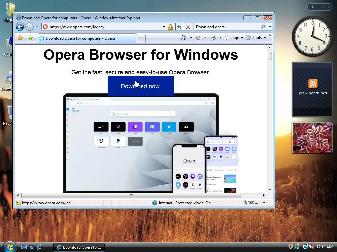This screenshot has height=252, width=337.
Task: Show more toolbar commands chevron
Action: [270, 35]
